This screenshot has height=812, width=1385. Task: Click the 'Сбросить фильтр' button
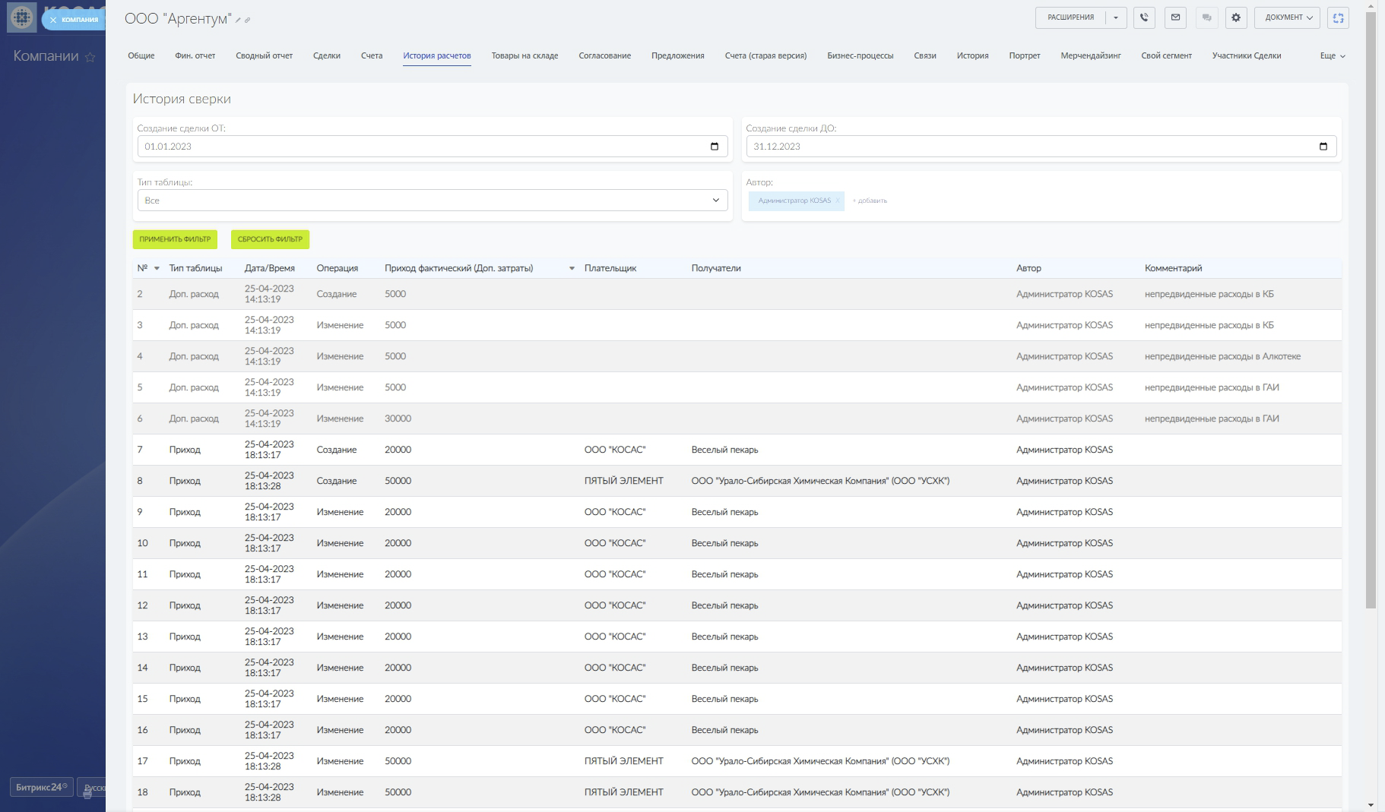[270, 239]
